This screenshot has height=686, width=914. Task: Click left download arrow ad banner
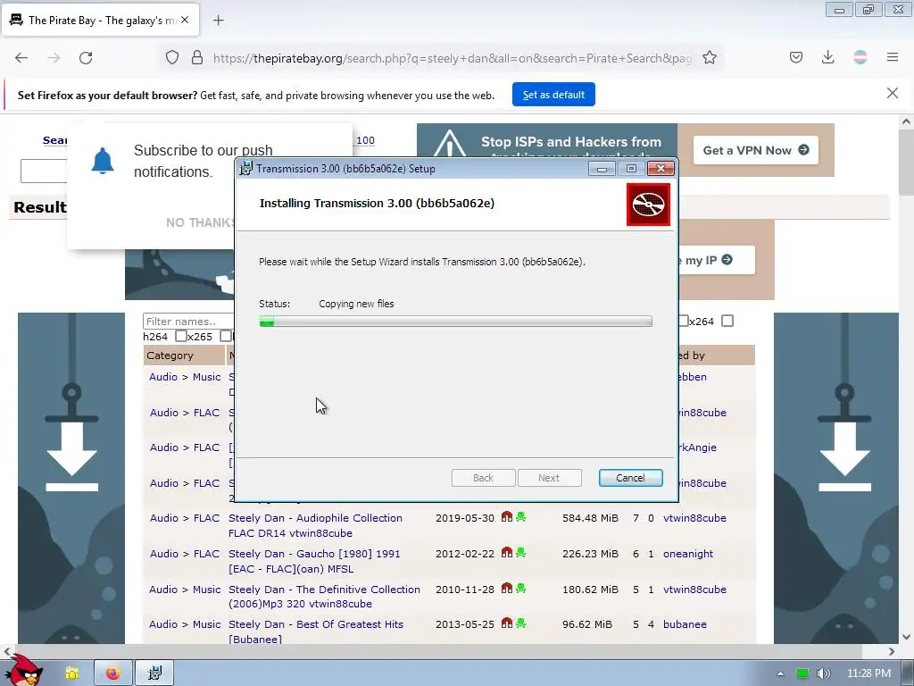(71, 479)
